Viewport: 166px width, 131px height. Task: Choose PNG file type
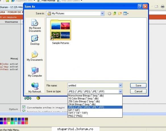pos(95,116)
